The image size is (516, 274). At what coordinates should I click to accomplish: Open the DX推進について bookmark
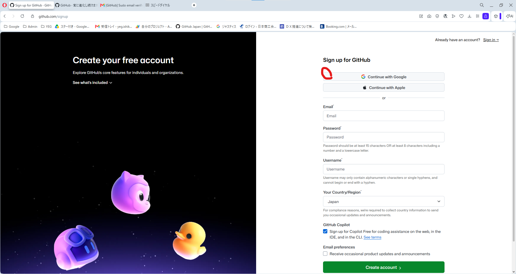click(x=297, y=26)
